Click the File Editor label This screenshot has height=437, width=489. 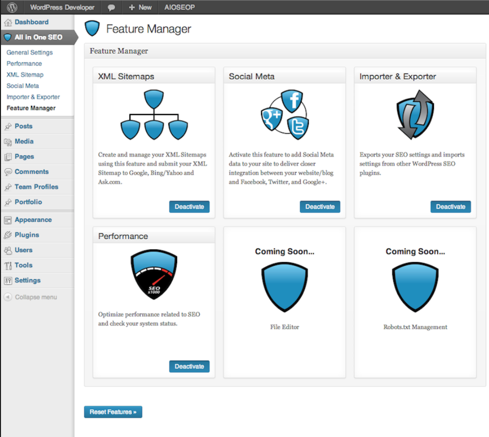[285, 327]
